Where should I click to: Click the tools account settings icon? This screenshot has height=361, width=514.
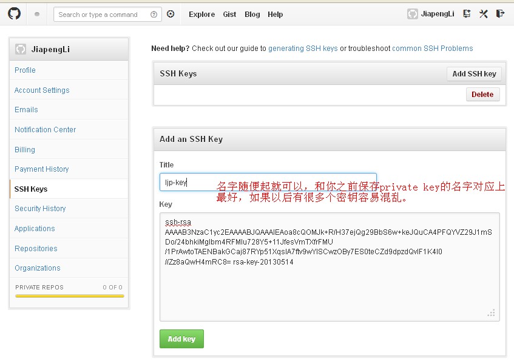click(483, 13)
